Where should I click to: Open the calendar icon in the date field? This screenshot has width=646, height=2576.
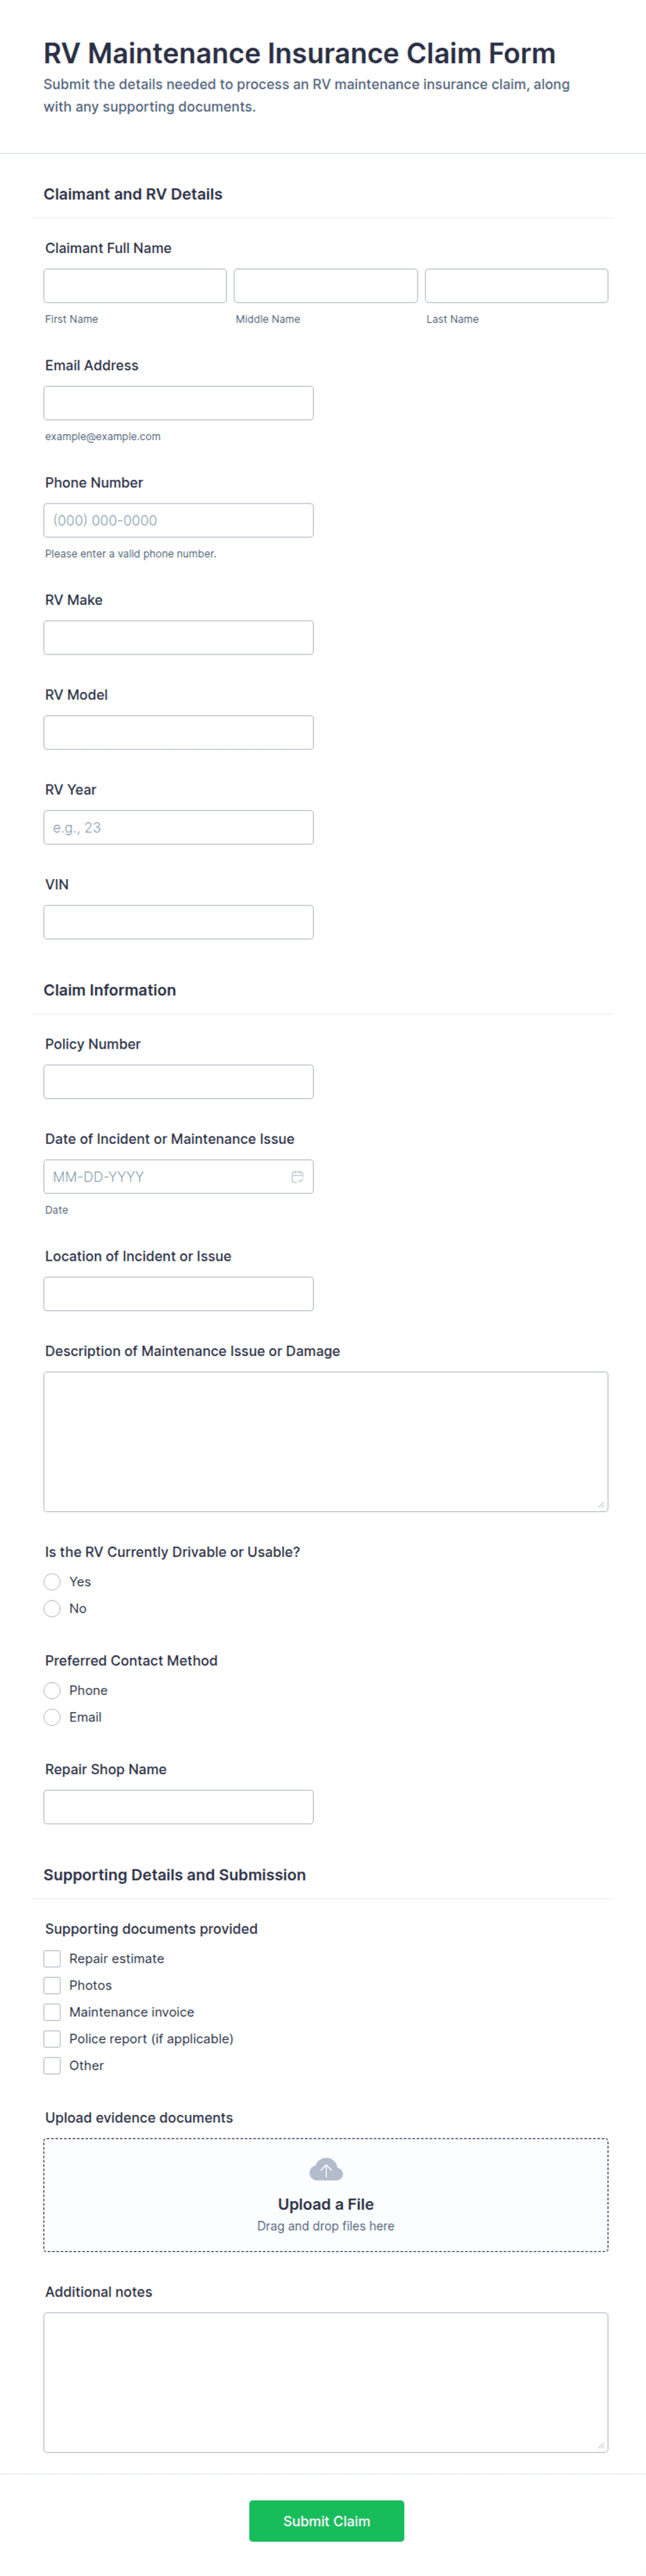tap(297, 1176)
